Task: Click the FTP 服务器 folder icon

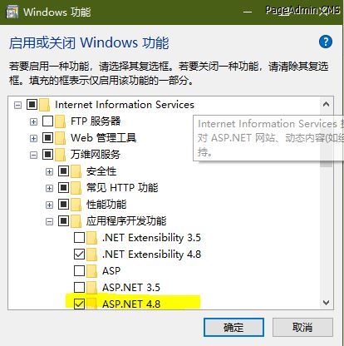Action: pos(60,121)
